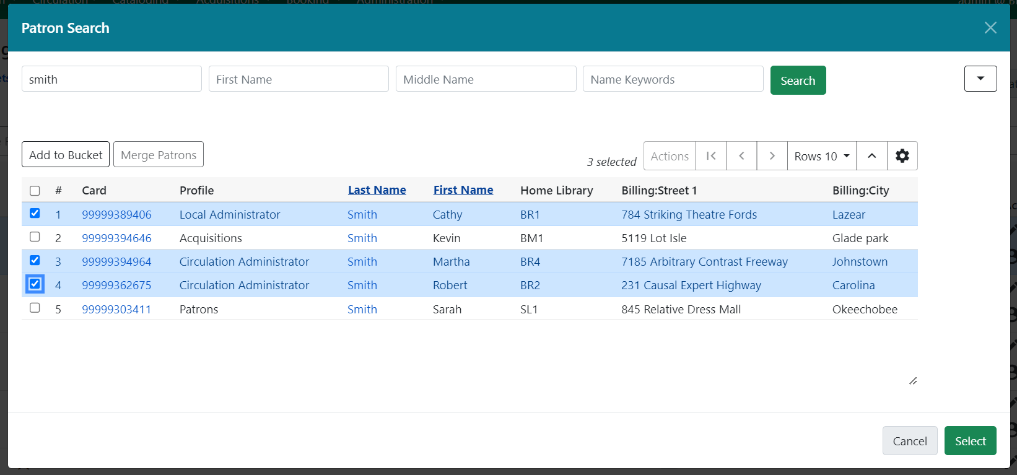Screen dimensions: 1017x475
Task: Go to previous results page
Action: (x=741, y=156)
